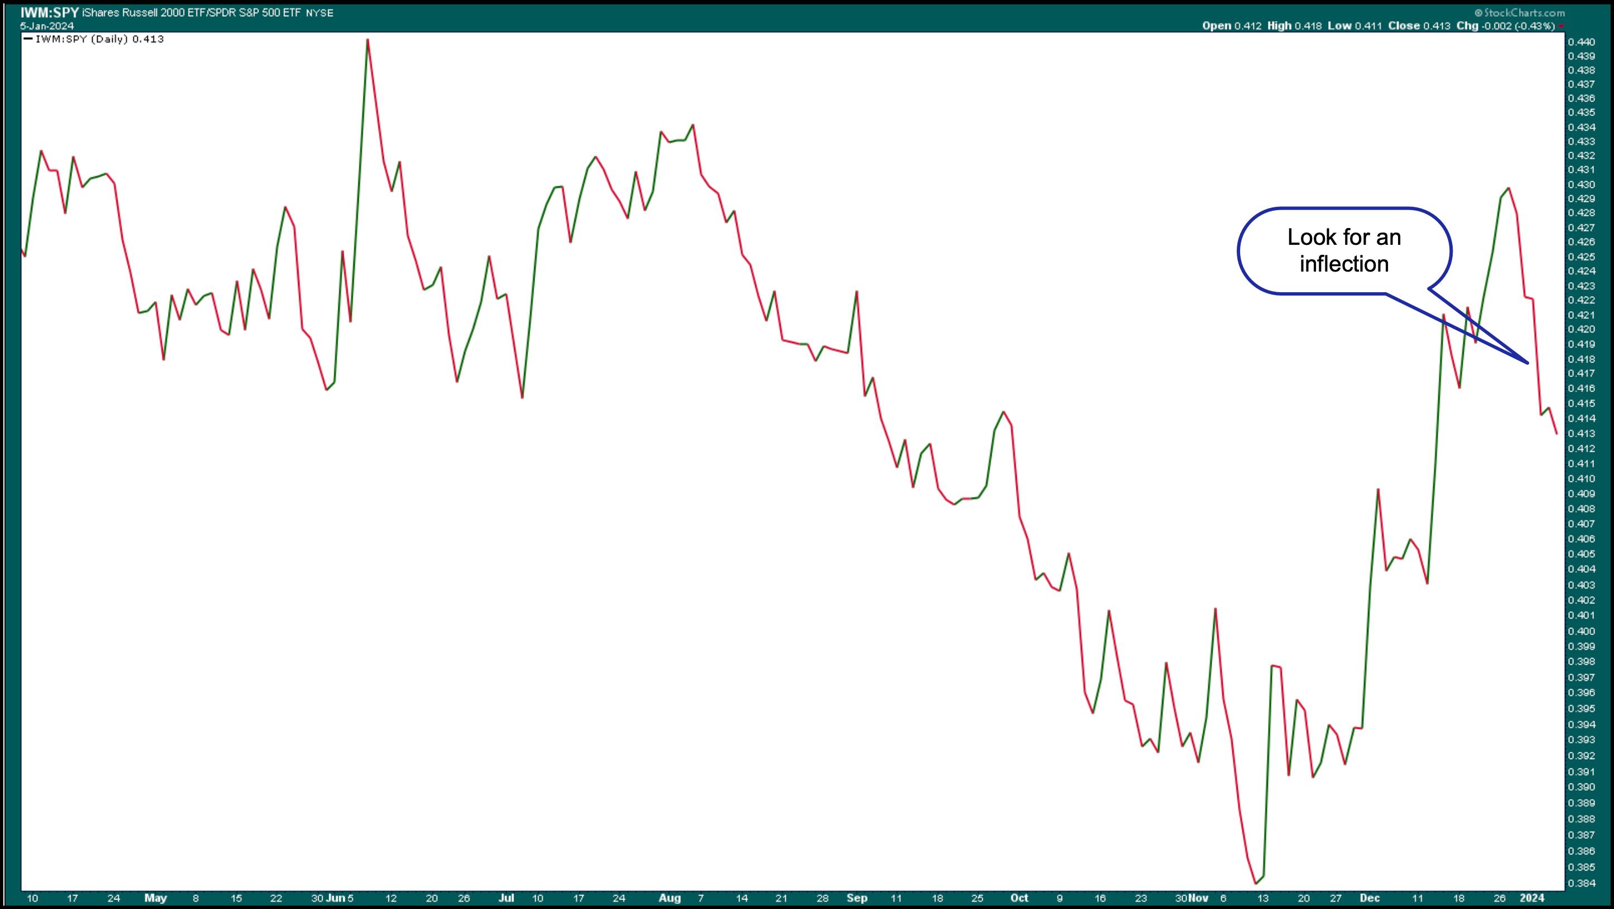1614x909 pixels.
Task: Click the Aug label on date axis
Action: 669,898
